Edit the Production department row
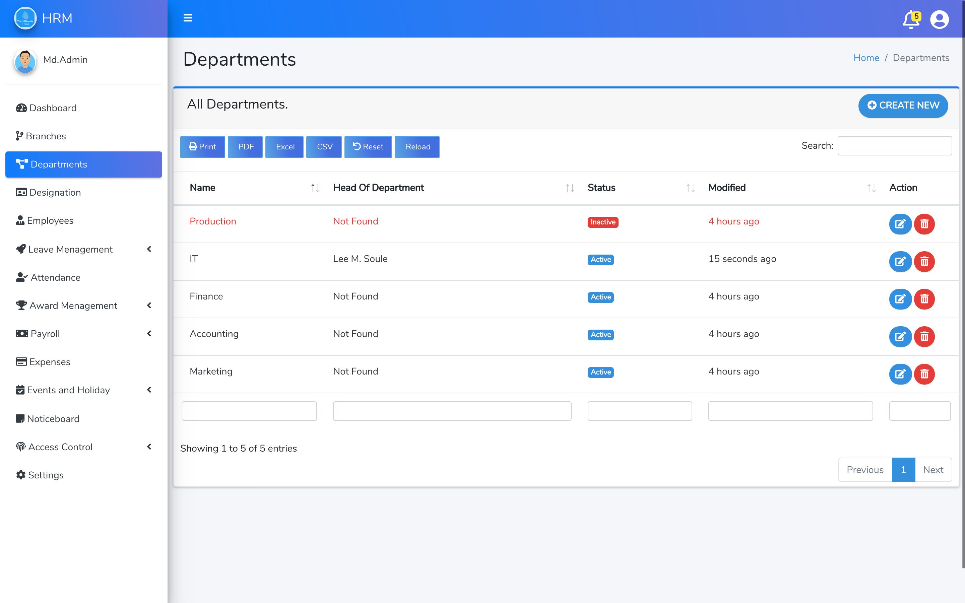 [900, 224]
